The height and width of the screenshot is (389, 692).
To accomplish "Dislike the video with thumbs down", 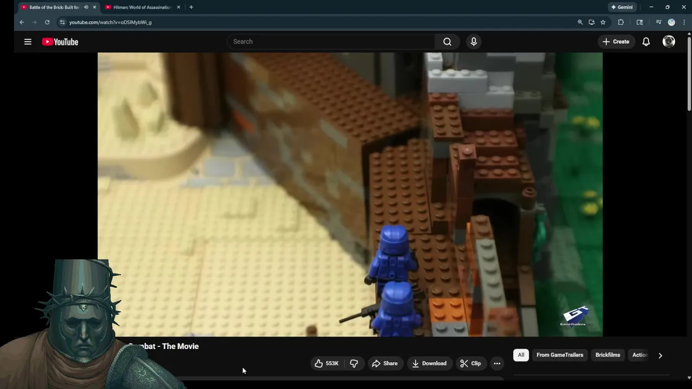I will coord(354,364).
